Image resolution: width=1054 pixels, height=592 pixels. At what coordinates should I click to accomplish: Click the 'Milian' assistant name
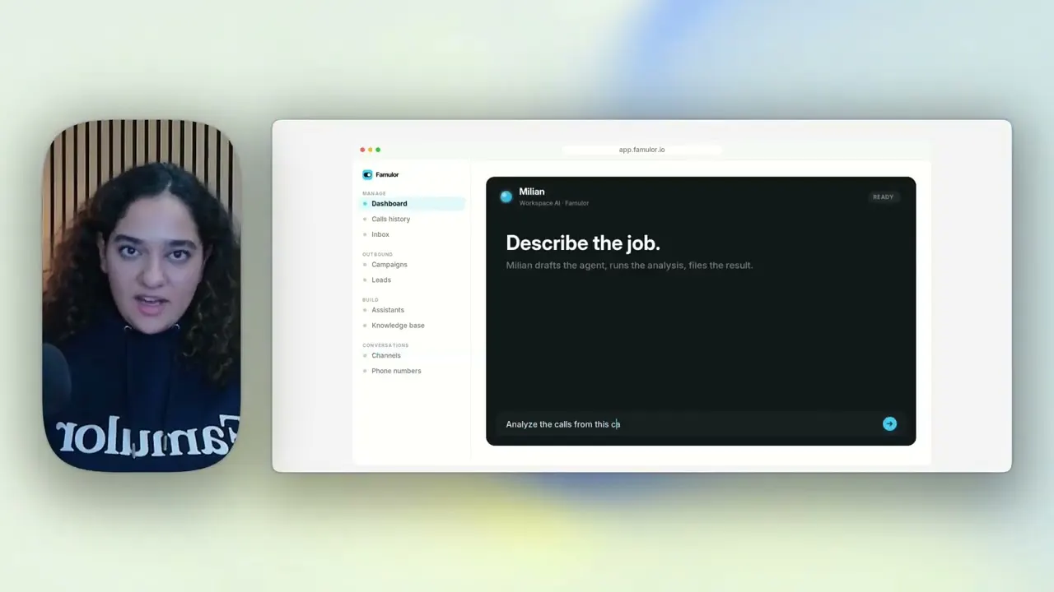pos(532,192)
